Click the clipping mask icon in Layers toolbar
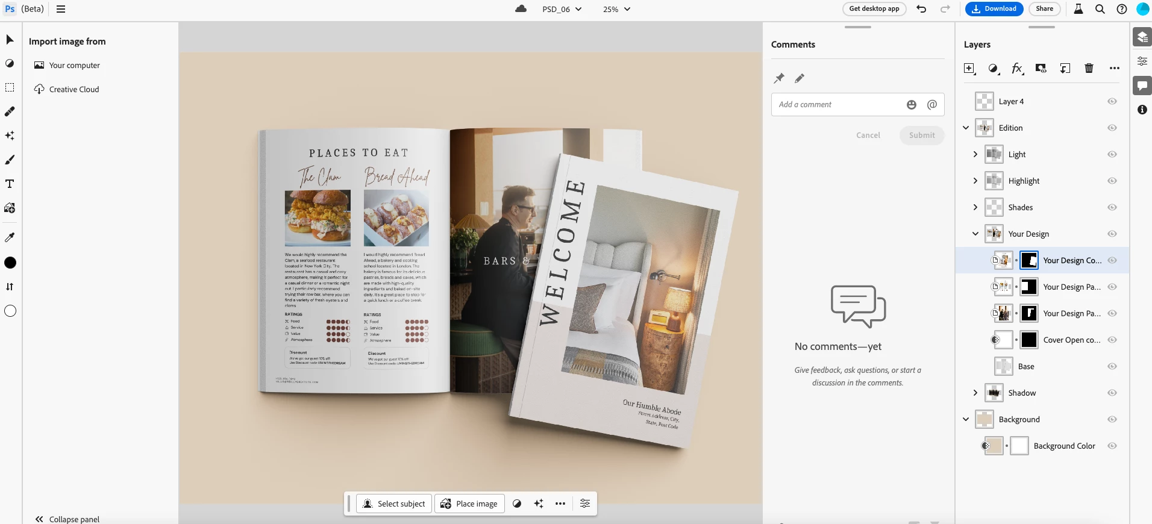Screen dimensions: 1152x524 coord(1065,69)
